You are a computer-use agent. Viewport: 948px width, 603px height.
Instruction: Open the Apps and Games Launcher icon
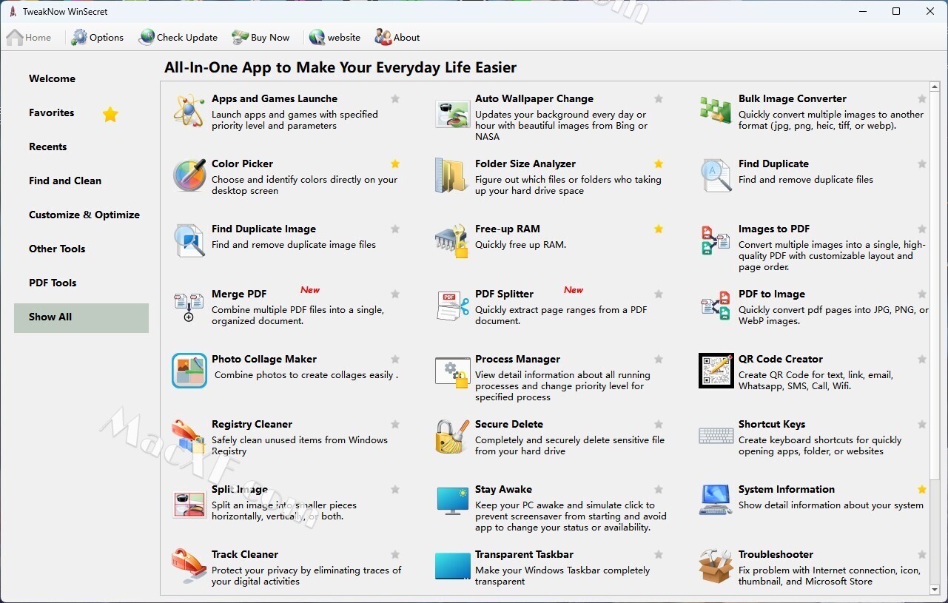click(x=189, y=111)
